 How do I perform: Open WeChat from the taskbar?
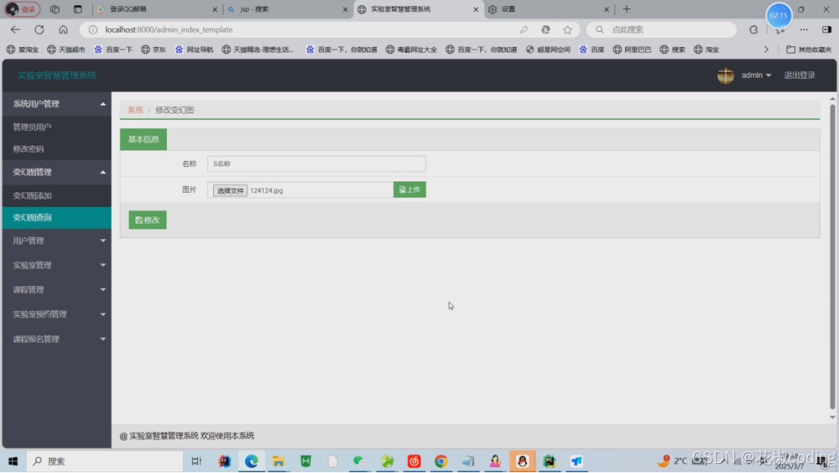(x=360, y=461)
